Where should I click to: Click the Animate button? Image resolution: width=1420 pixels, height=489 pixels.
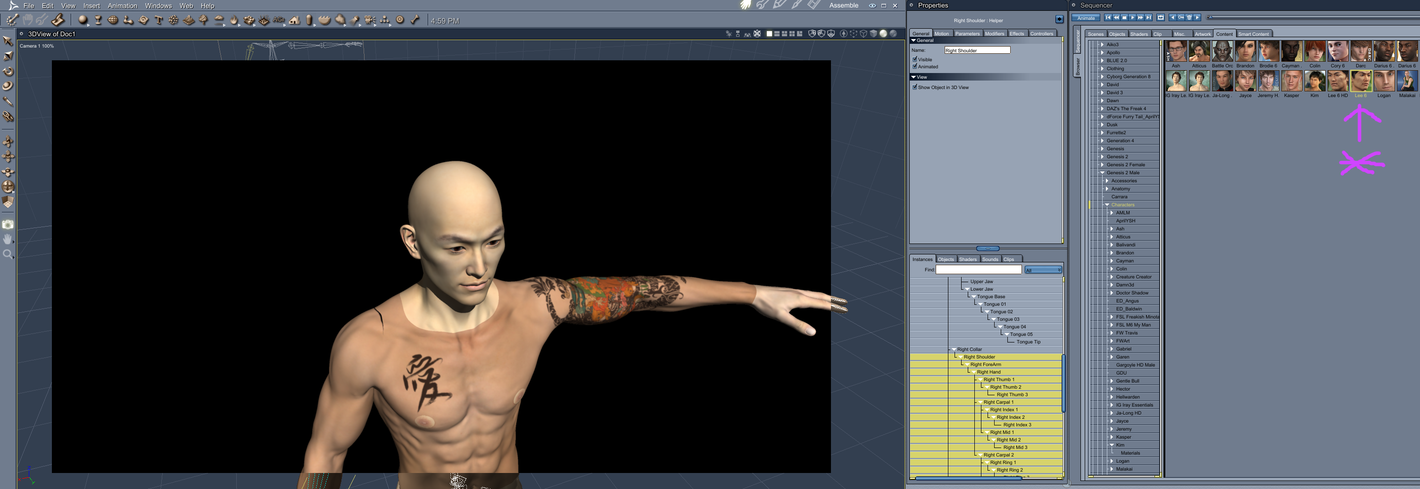click(1086, 18)
